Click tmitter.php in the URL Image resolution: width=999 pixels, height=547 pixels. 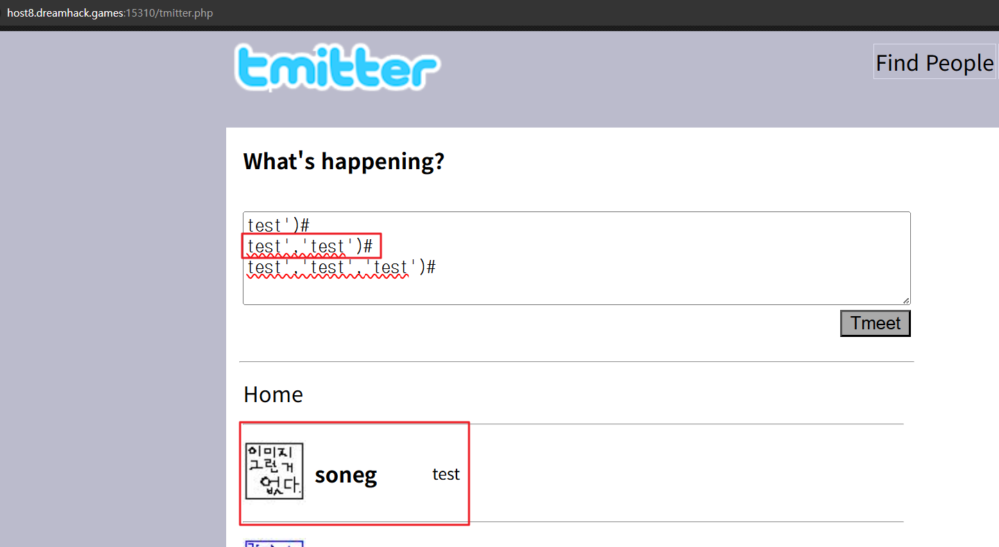tap(187, 13)
